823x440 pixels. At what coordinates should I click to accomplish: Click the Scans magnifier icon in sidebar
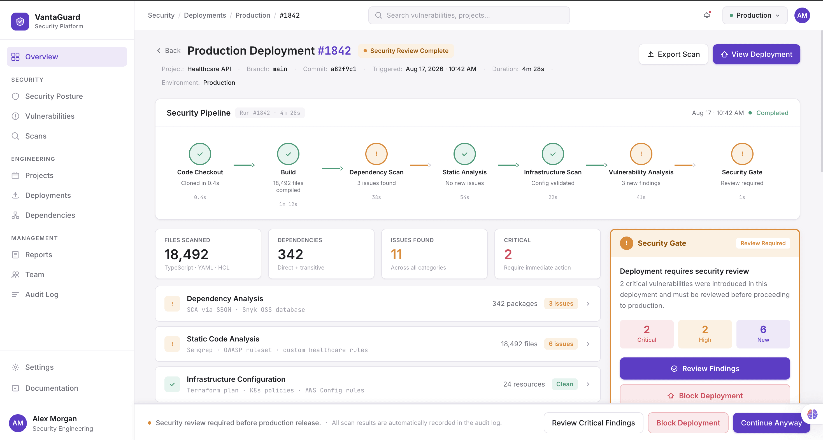[x=15, y=136]
